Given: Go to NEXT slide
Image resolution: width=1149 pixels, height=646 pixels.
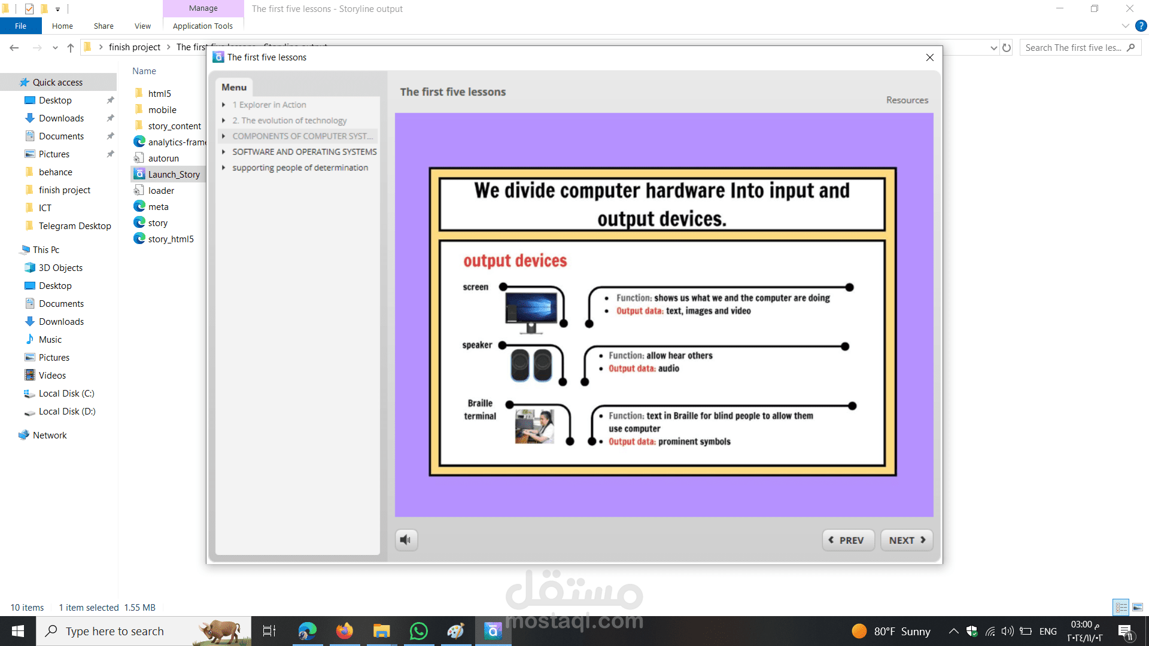Looking at the screenshot, I should coord(907,540).
